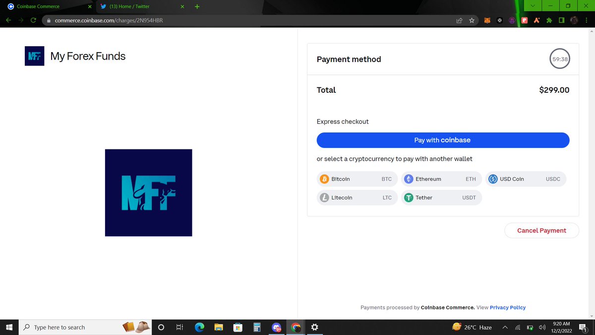Click the lock site info icon
The width and height of the screenshot is (595, 335).
point(49,21)
